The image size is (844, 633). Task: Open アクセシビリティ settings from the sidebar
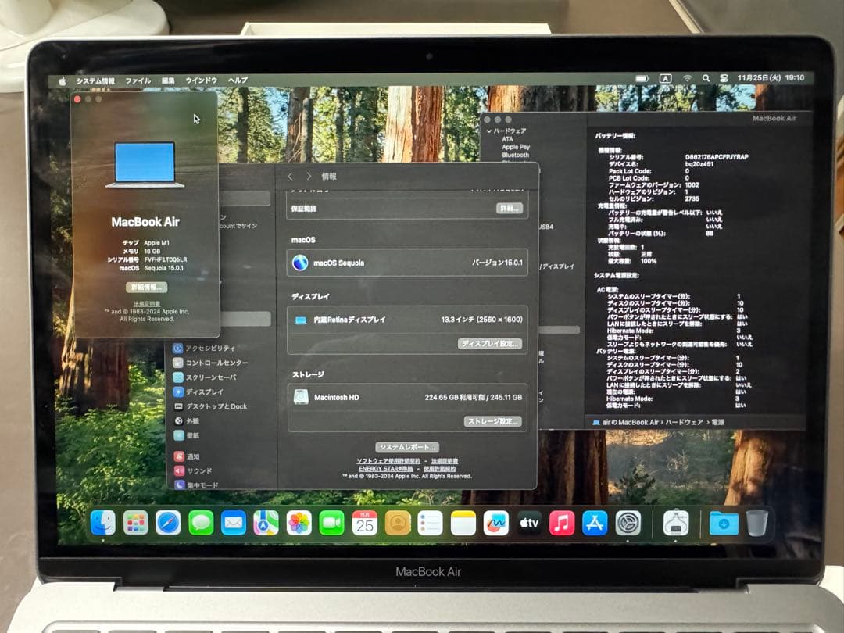tap(205, 348)
